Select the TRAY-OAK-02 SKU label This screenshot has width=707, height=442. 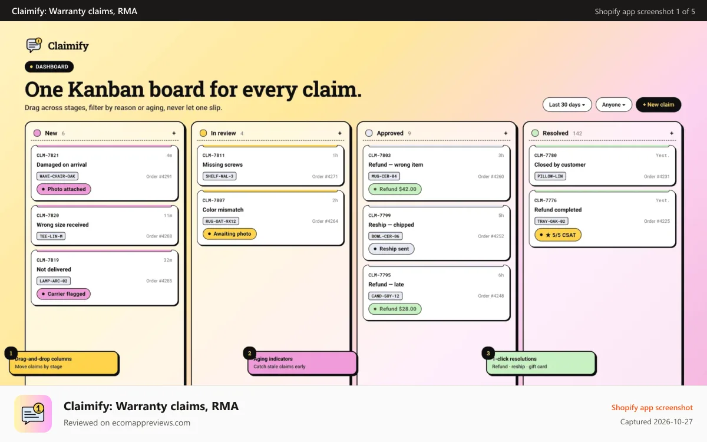tap(552, 221)
